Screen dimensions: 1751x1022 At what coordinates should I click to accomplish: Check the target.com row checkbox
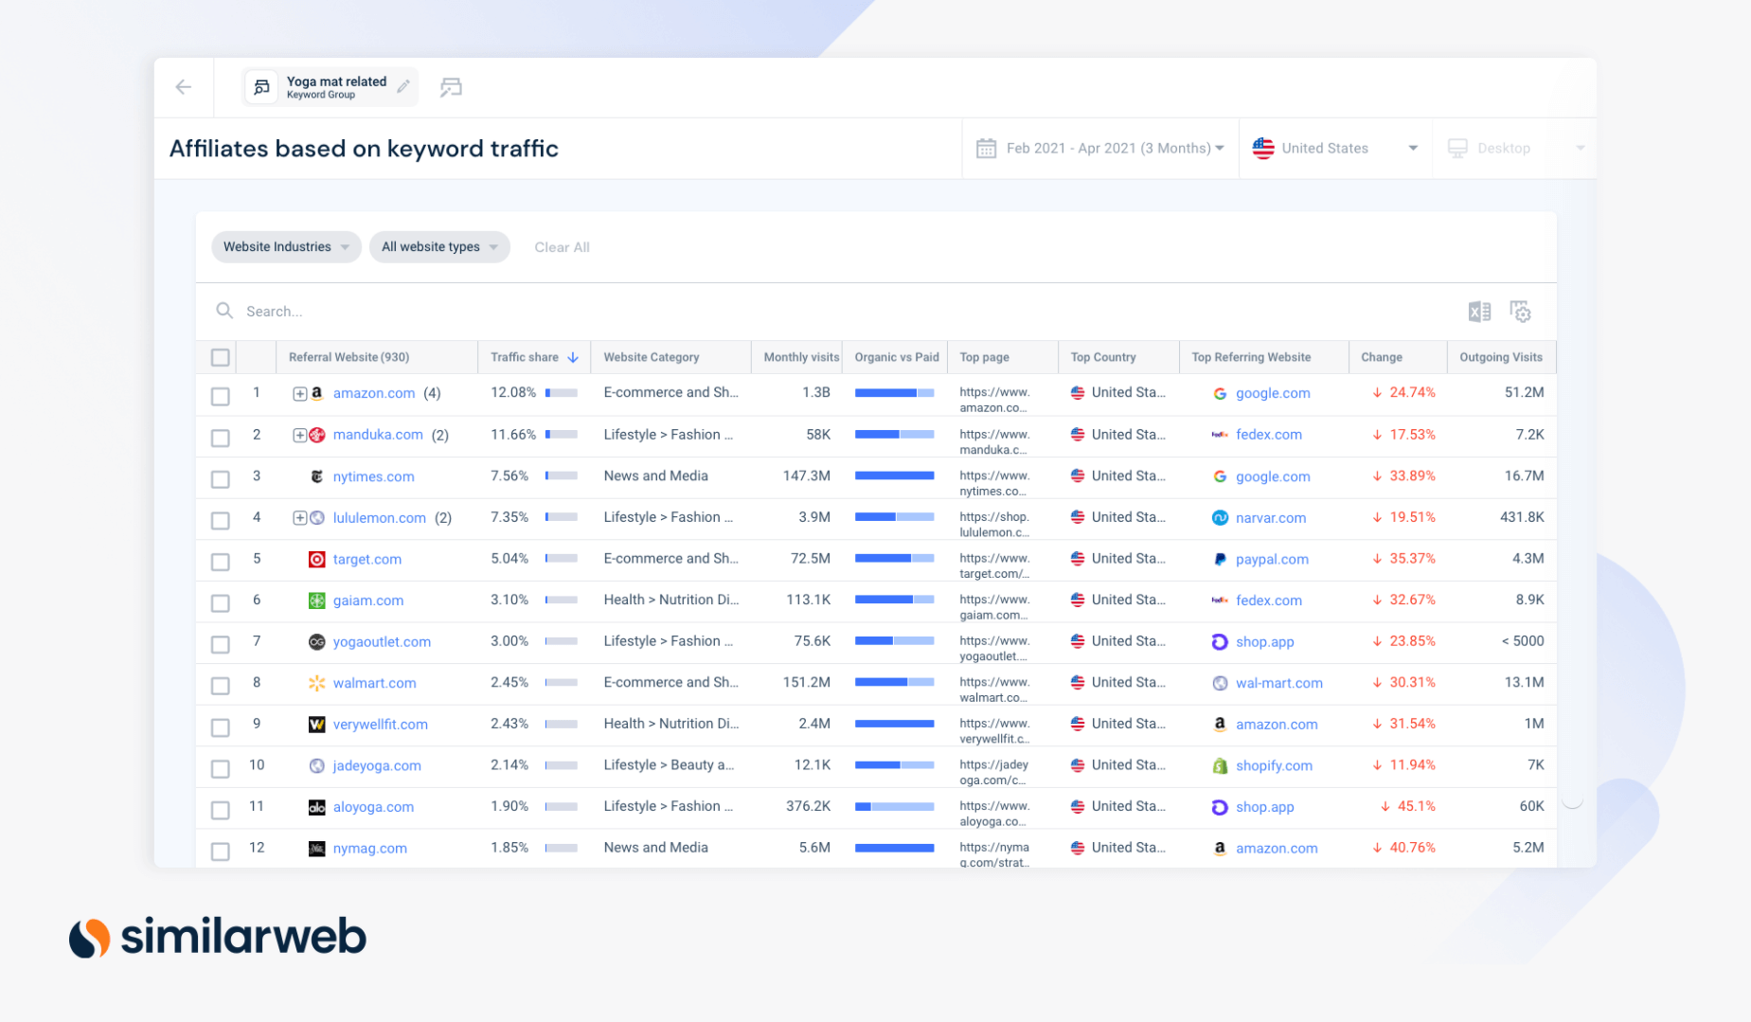click(221, 562)
